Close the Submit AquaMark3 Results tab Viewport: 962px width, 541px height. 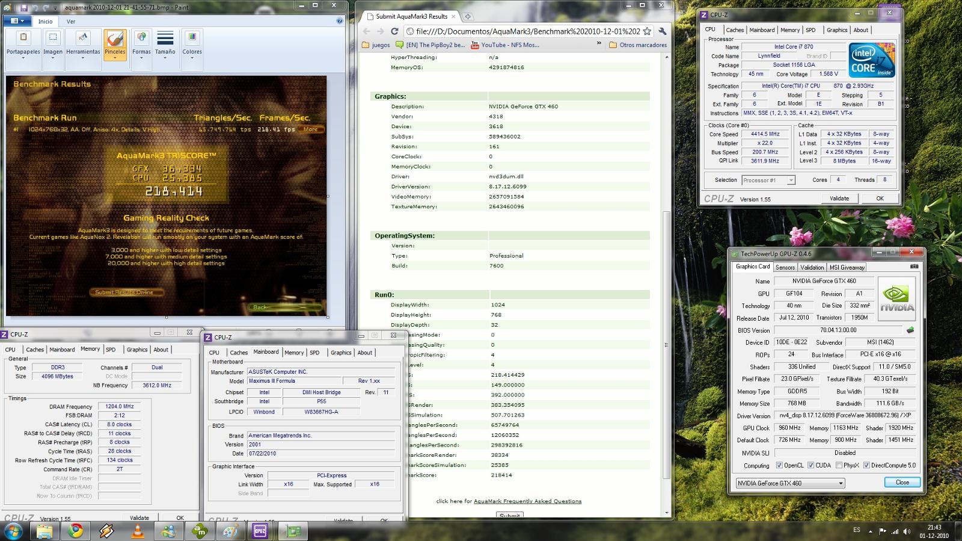453,16
